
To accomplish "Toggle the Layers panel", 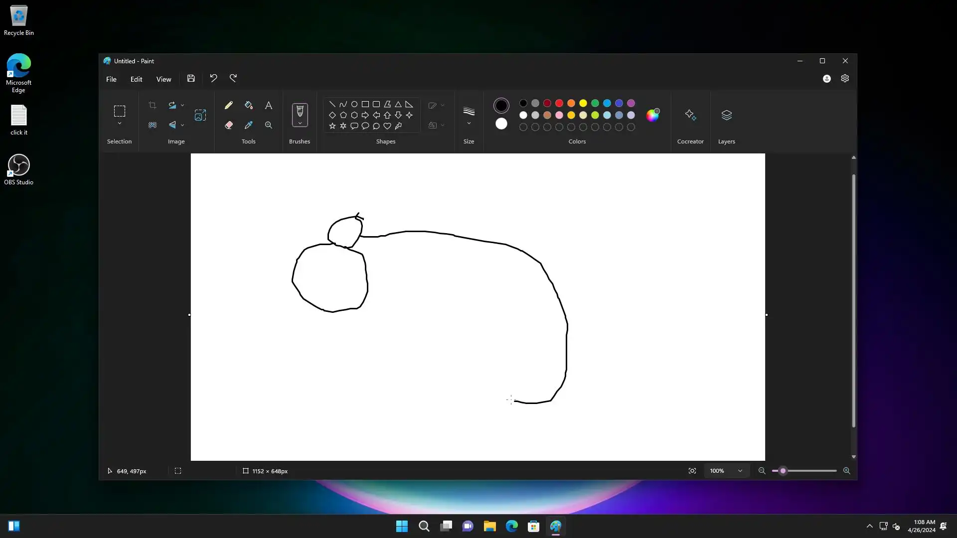I will (726, 115).
